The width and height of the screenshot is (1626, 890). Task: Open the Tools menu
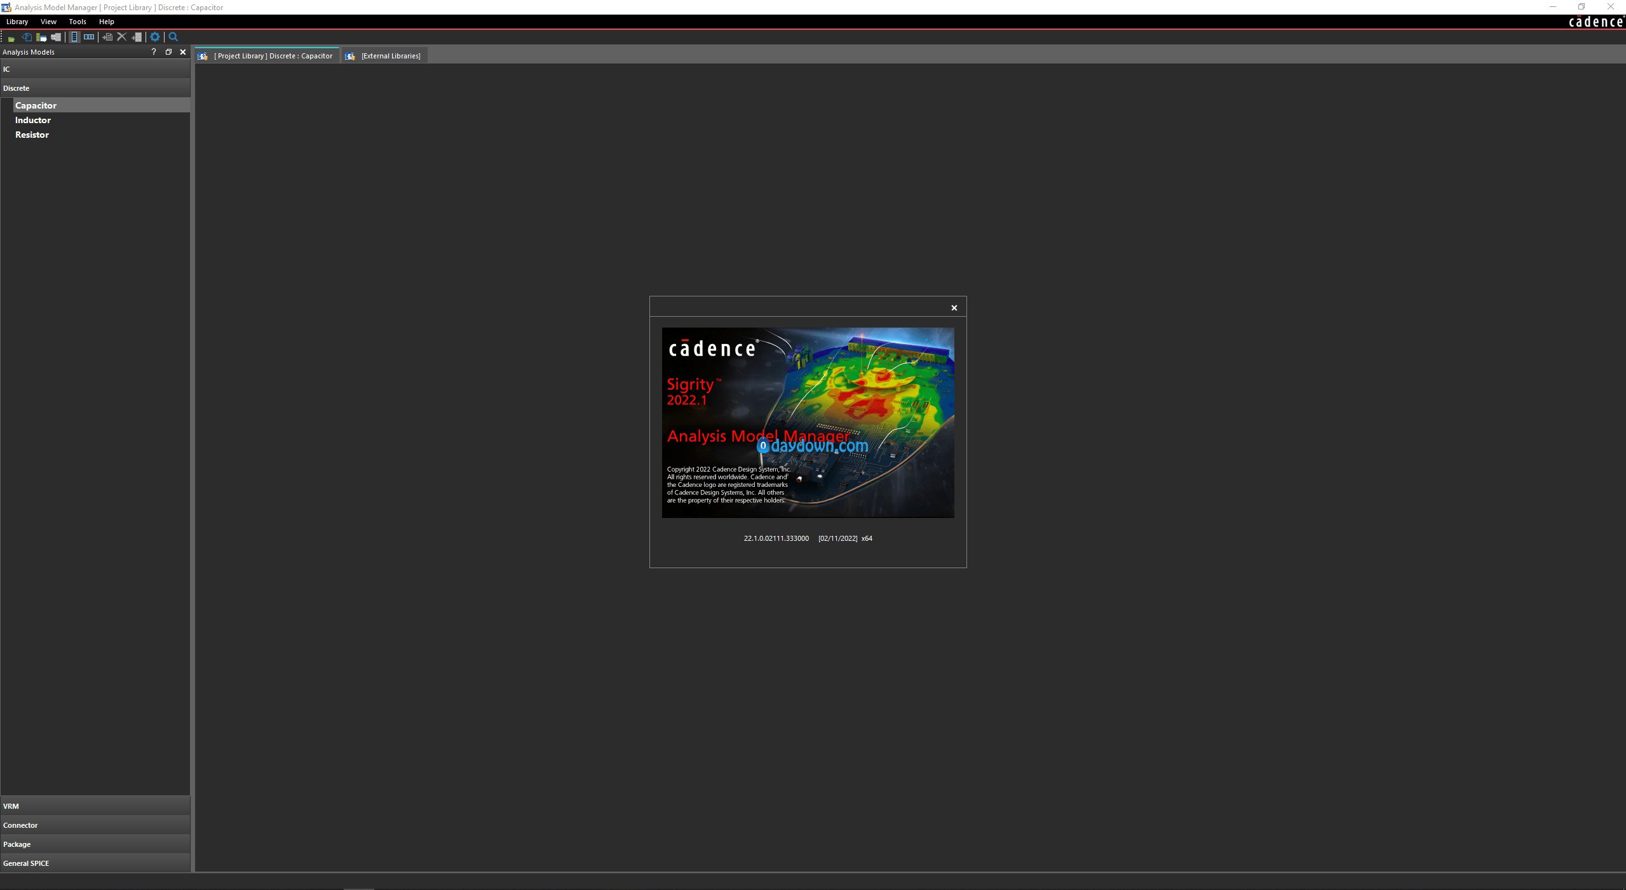click(78, 22)
